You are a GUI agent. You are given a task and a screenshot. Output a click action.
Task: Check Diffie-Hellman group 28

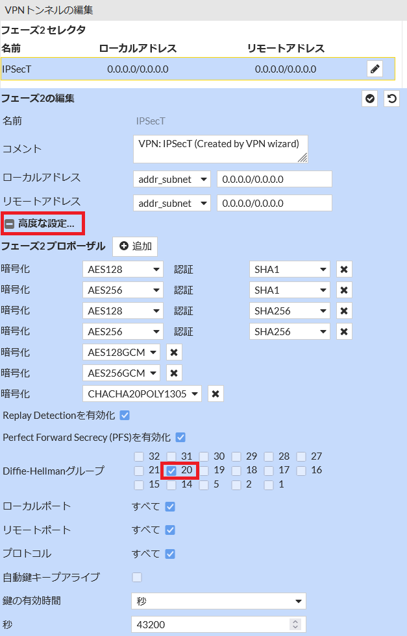[x=269, y=456]
